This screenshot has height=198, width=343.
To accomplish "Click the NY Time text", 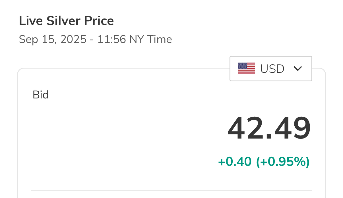I will 150,39.
